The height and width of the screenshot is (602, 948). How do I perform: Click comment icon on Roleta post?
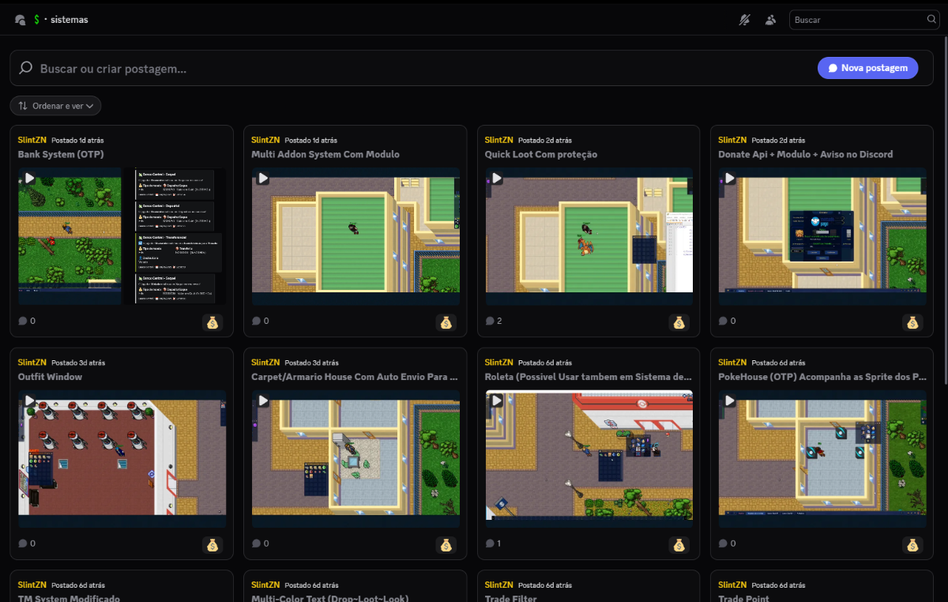[490, 544]
